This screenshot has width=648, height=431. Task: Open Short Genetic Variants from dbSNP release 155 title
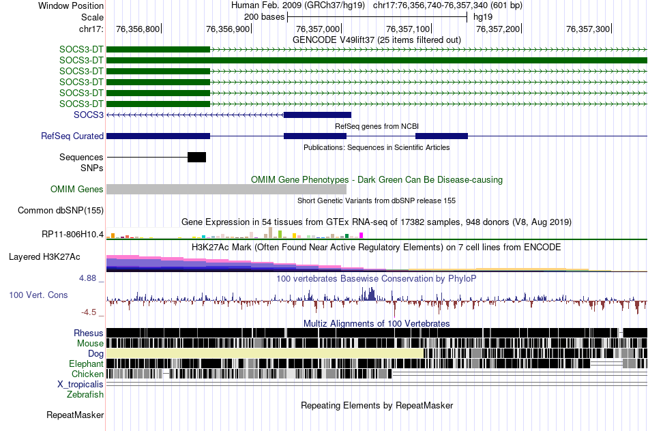point(377,200)
